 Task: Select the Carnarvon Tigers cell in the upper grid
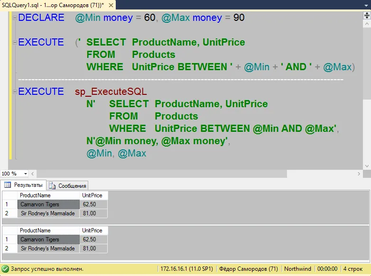(x=48, y=204)
